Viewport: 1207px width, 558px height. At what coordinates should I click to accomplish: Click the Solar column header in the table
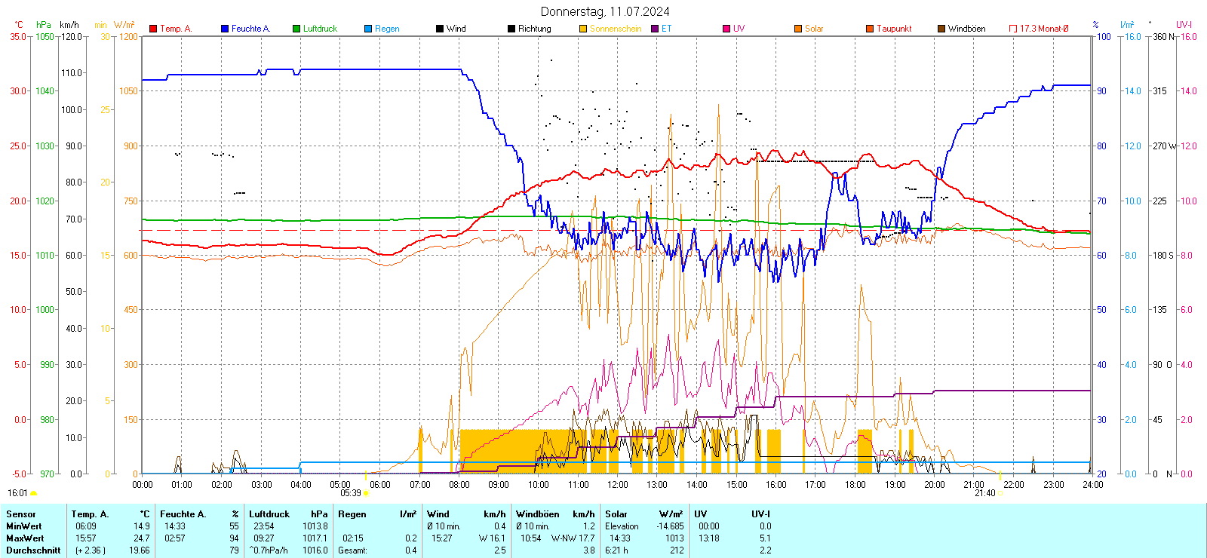[616, 514]
